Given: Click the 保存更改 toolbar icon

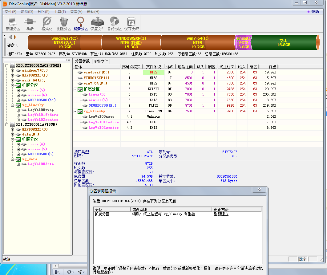Looking at the screenshot, I should (131, 24).
